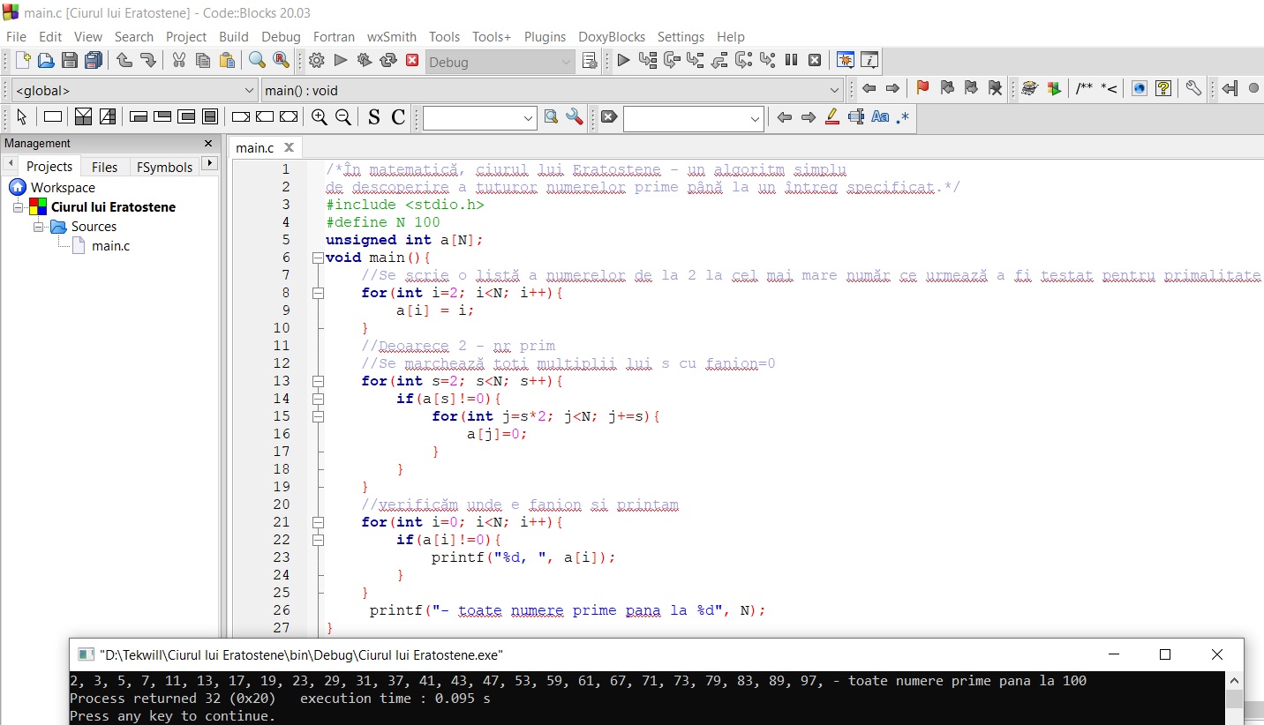Zoom in on the editor text
This screenshot has height=725, width=1264.
[320, 116]
